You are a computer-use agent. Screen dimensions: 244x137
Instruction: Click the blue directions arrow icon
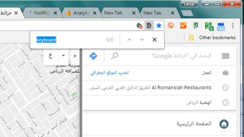click(x=93, y=56)
